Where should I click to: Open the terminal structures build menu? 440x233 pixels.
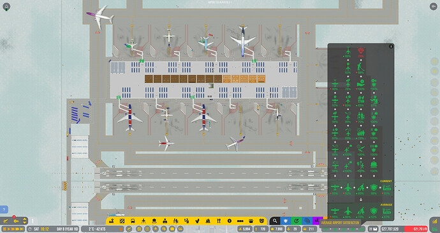112,221
